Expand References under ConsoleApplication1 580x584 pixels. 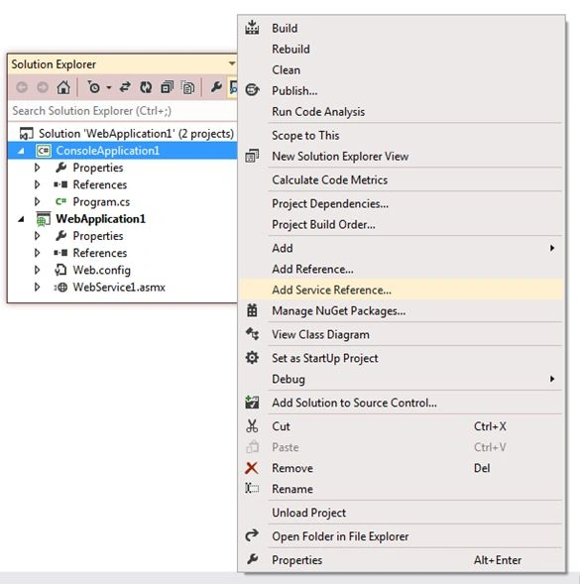tap(37, 184)
